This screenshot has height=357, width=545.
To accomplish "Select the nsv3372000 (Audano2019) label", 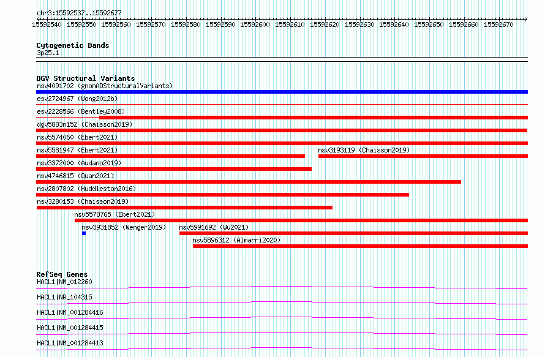I will pyautogui.click(x=79, y=163).
